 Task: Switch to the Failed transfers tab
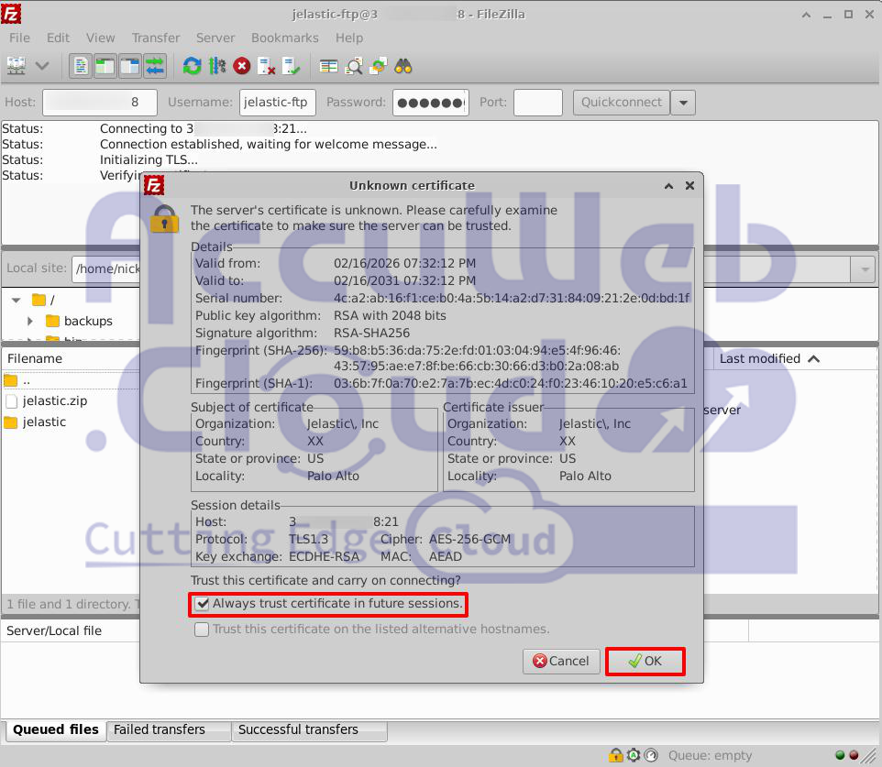pos(159,730)
